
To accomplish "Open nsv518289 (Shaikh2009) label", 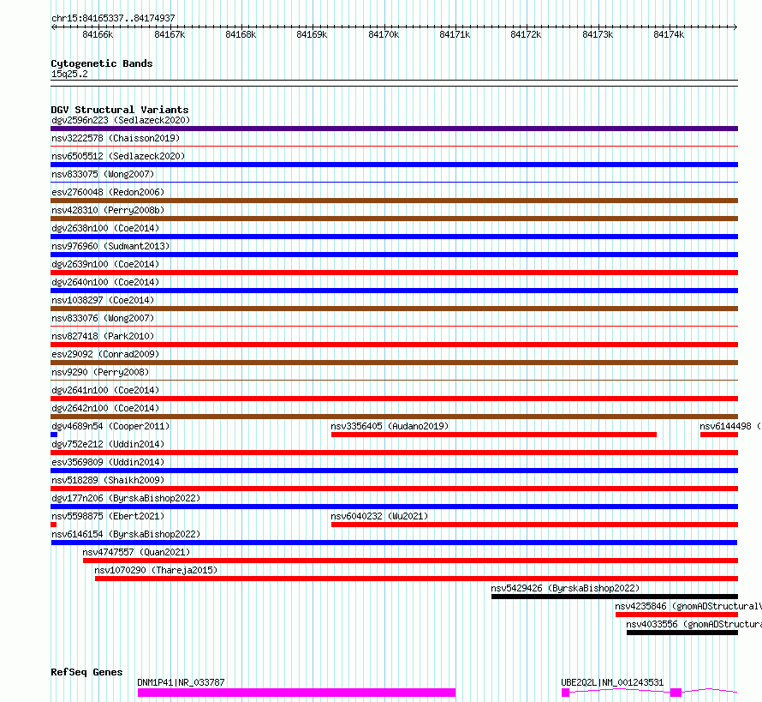I will pos(108,480).
